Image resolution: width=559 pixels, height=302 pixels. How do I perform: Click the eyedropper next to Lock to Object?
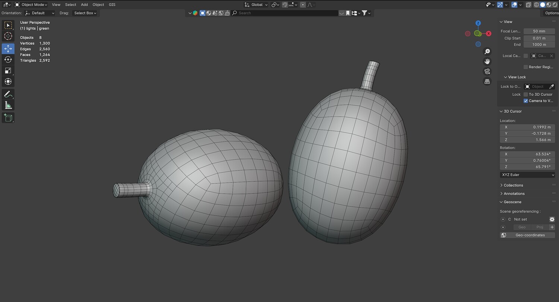point(552,86)
